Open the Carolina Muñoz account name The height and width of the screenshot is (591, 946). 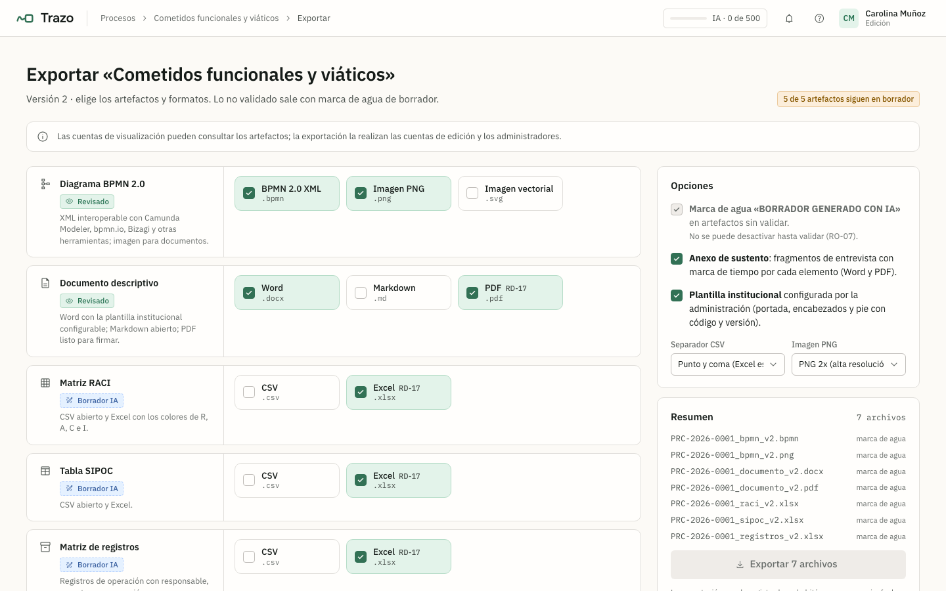(895, 14)
